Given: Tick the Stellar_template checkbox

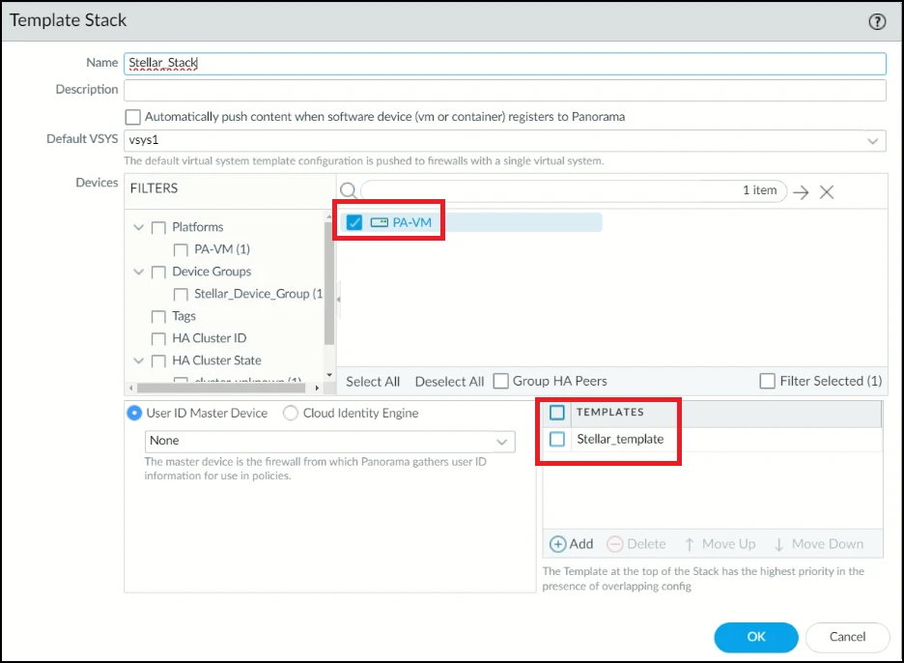Looking at the screenshot, I should pyautogui.click(x=557, y=440).
